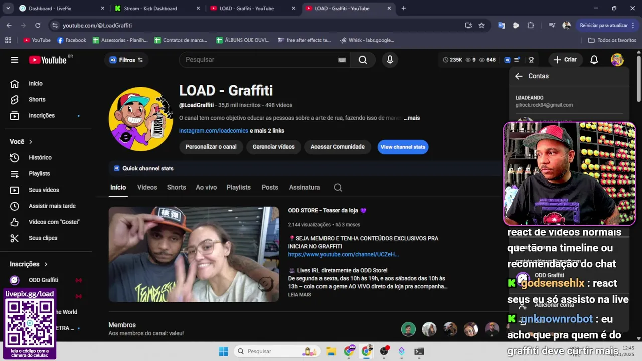Switch to the Posts tab

tap(270, 187)
